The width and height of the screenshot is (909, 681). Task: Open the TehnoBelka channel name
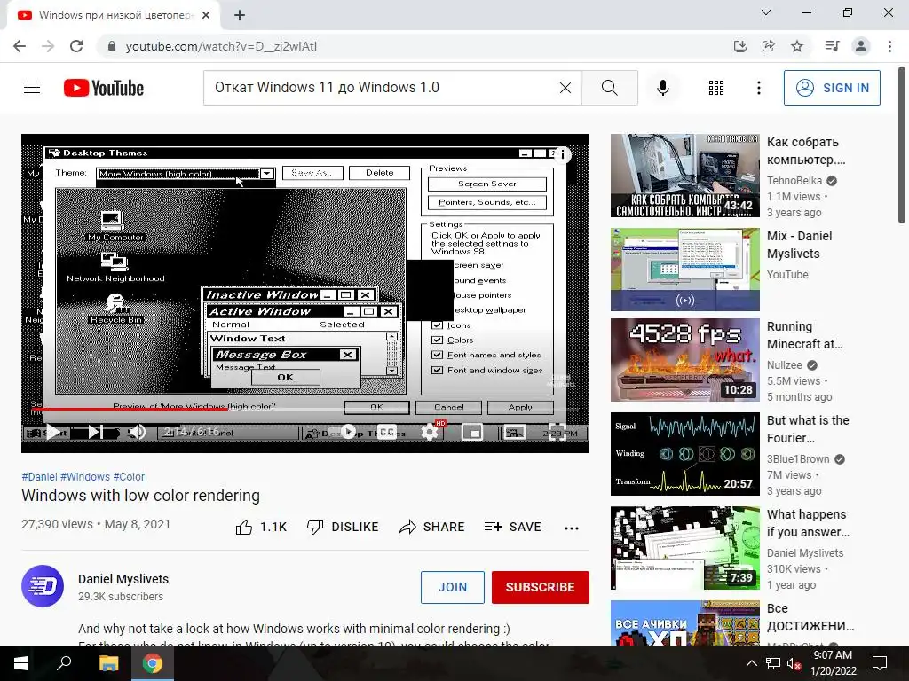tap(794, 181)
